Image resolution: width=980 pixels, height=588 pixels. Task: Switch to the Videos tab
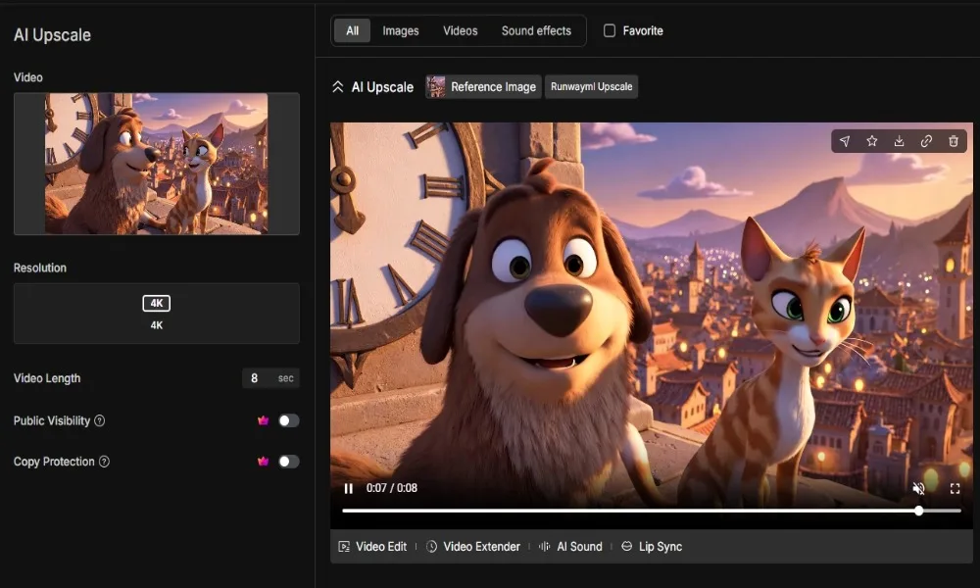pyautogui.click(x=460, y=30)
